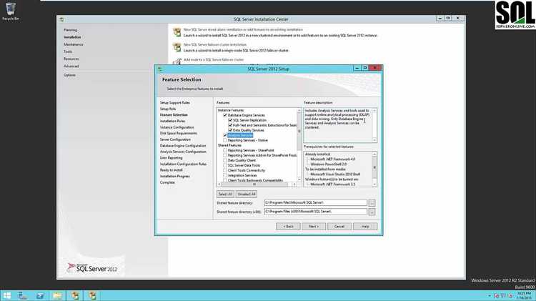Select Setup Support Rules step
Image resolution: width=536 pixels, height=301 pixels.
[174, 103]
